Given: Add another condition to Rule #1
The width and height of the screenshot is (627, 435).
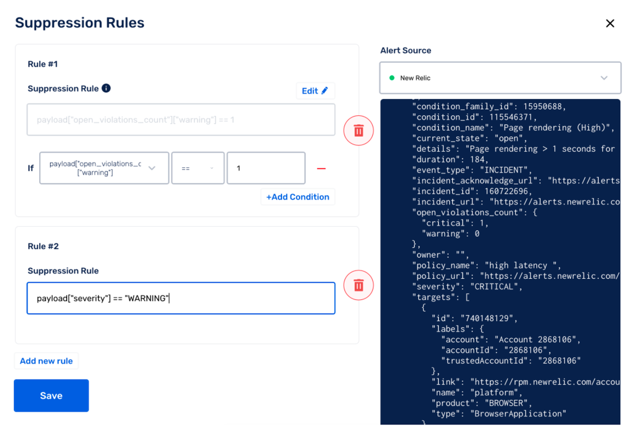Looking at the screenshot, I should coord(298,197).
